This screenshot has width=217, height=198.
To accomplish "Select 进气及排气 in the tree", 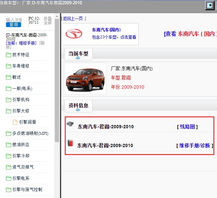I will click(x=23, y=167).
